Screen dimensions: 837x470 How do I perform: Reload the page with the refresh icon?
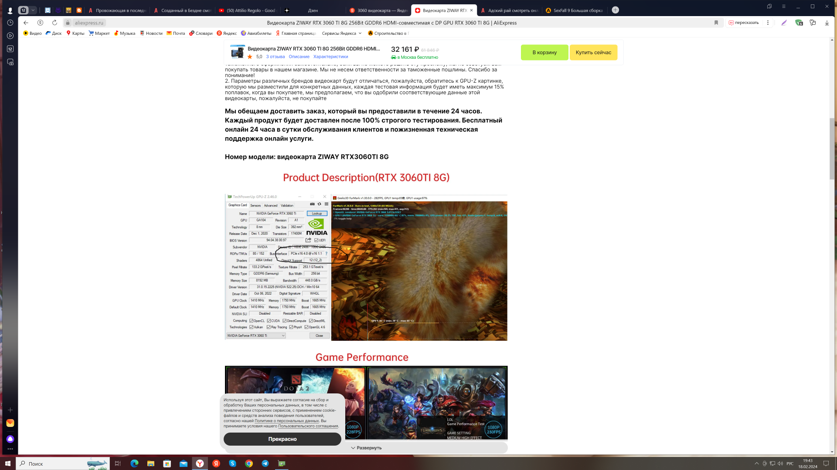pyautogui.click(x=54, y=23)
